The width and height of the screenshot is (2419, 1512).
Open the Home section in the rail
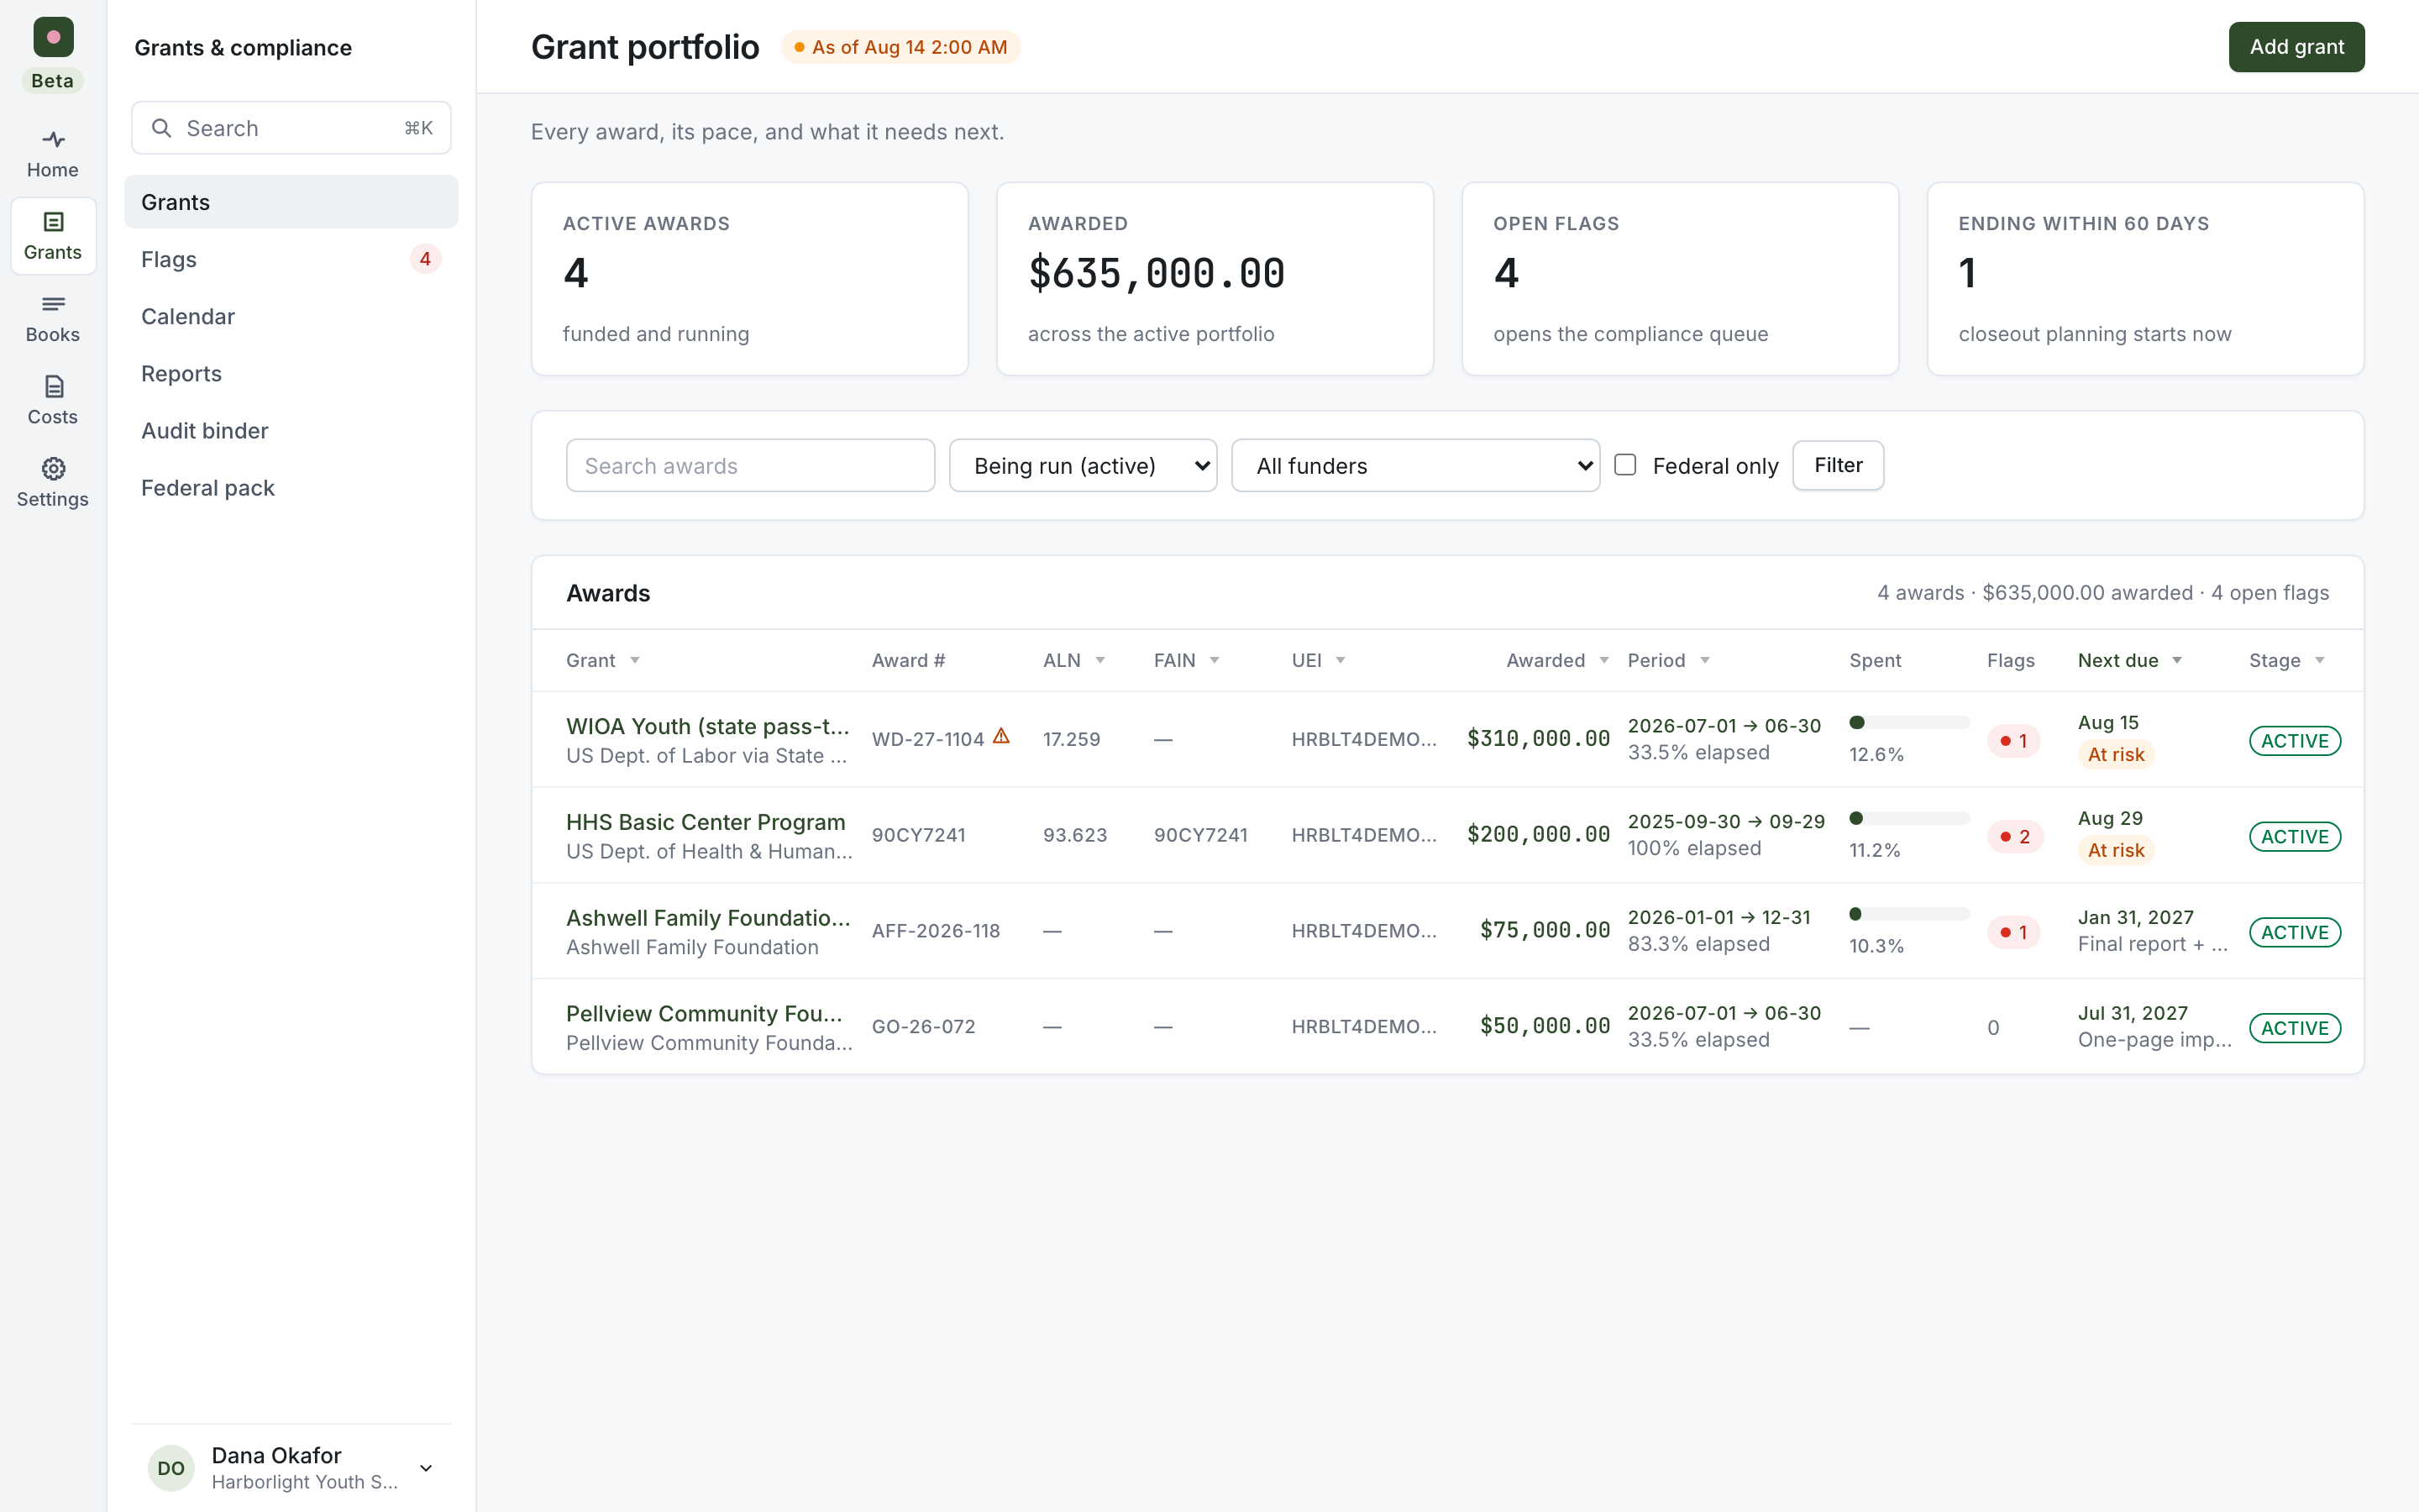[x=53, y=154]
